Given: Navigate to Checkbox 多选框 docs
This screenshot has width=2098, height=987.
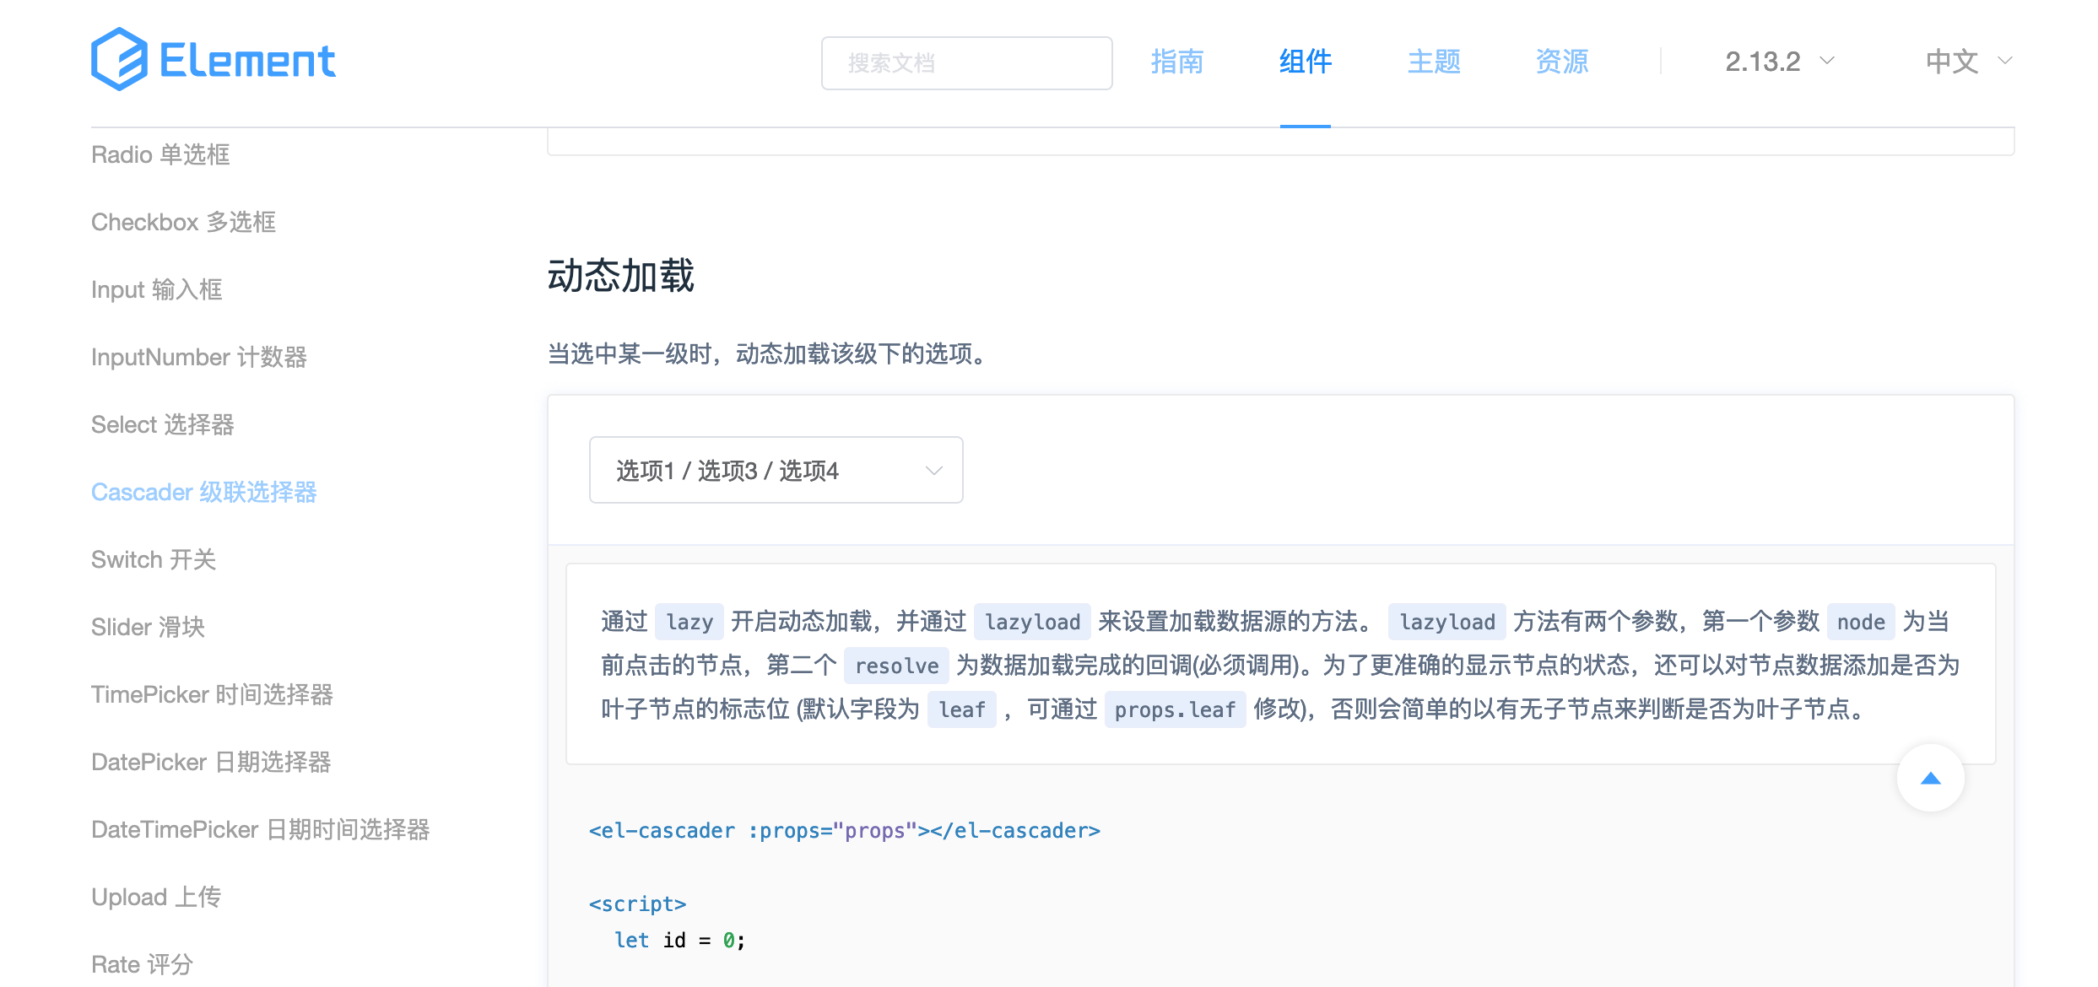Looking at the screenshot, I should tap(183, 222).
